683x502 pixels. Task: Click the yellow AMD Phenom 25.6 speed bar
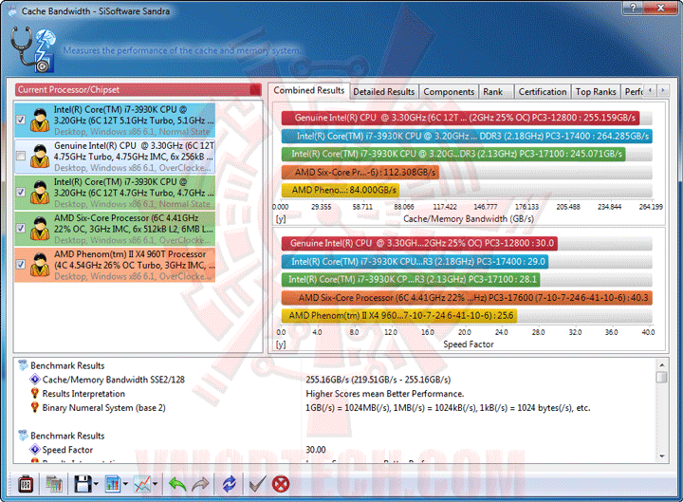[399, 315]
